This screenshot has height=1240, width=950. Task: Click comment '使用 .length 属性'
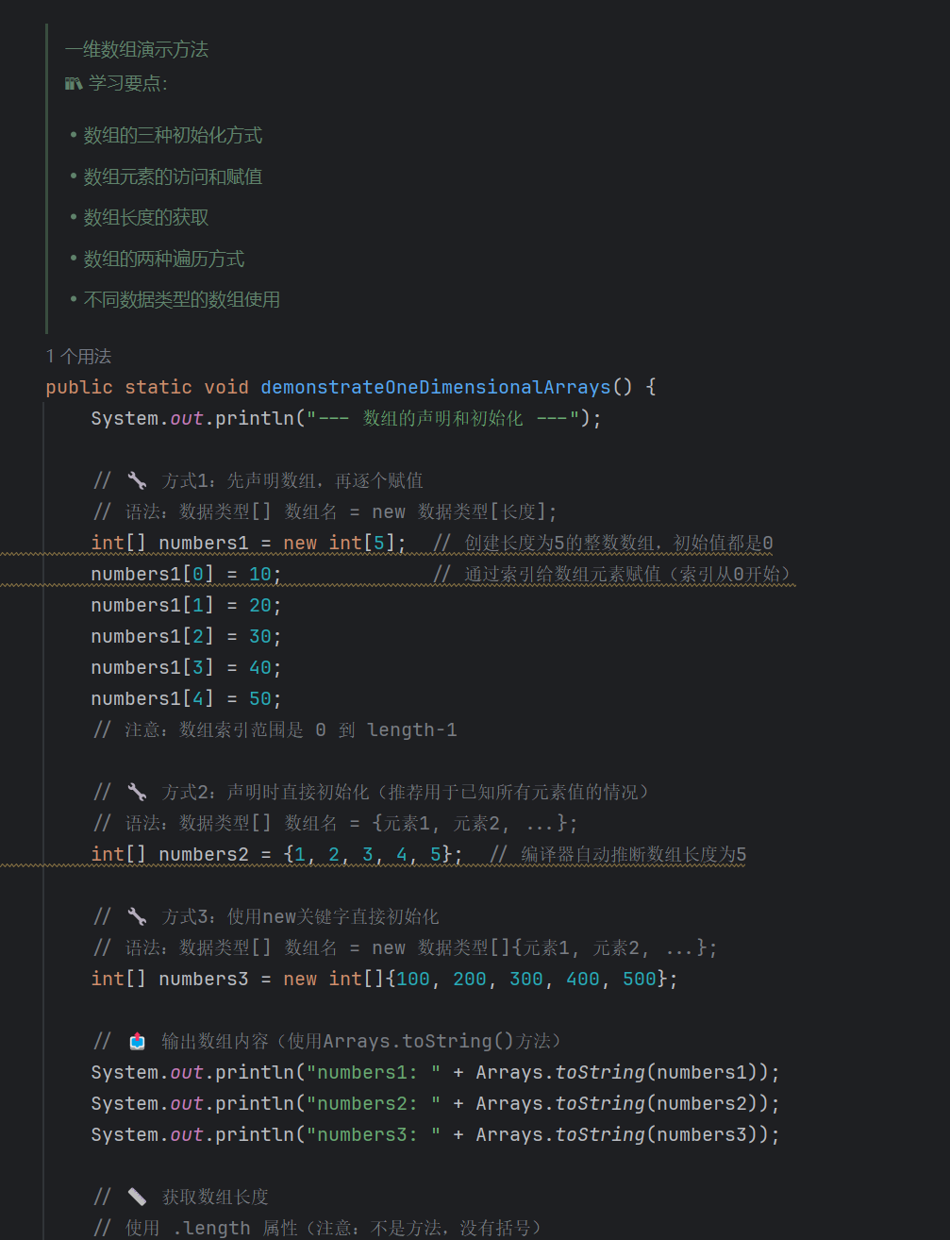point(211,1228)
